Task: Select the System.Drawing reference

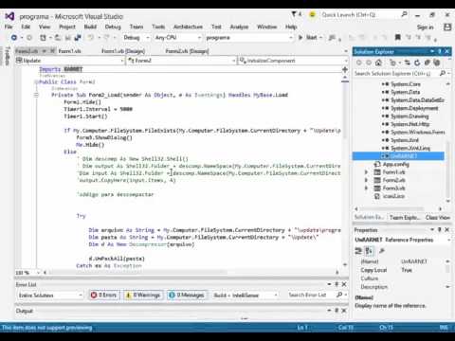Action: pos(409,117)
